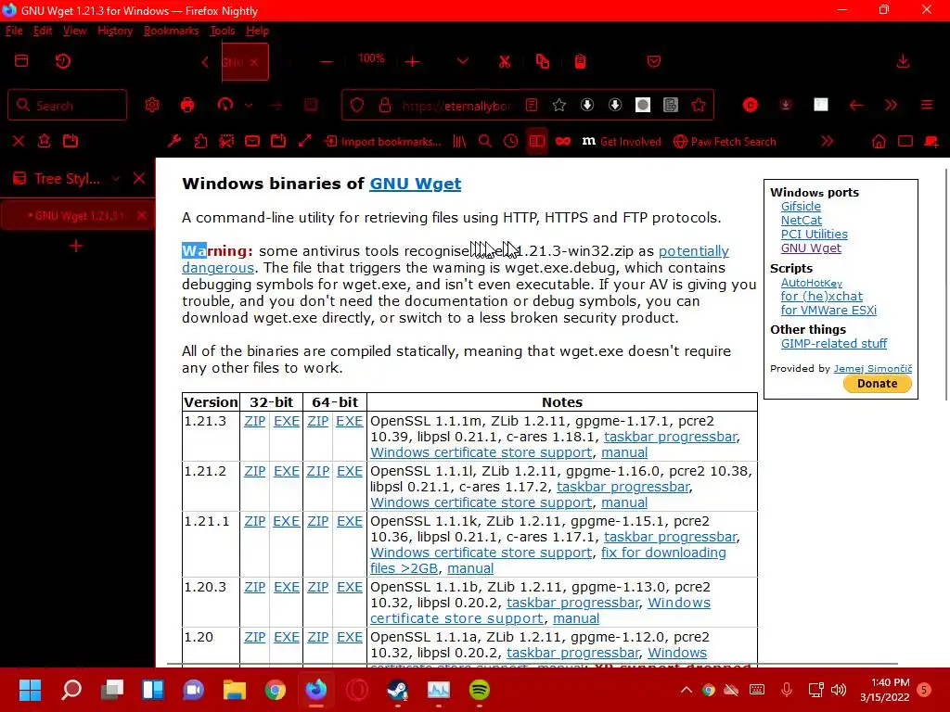Click the home icon in bookmarks toolbar
Viewport: 950px width, 712px height.
point(879,141)
